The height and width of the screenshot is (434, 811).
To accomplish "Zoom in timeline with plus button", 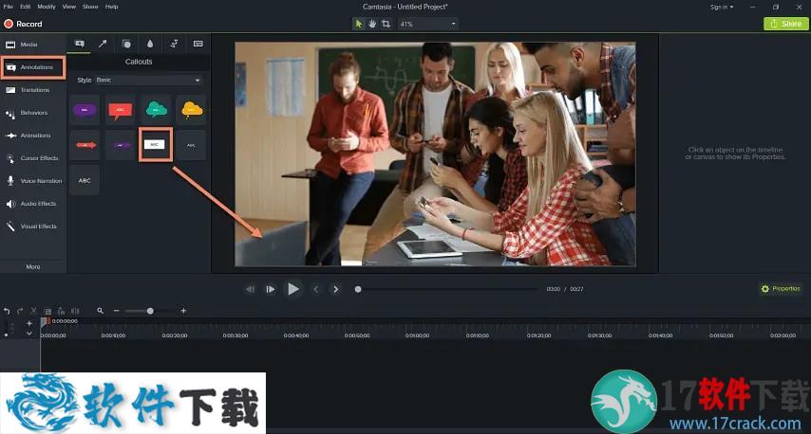I will 183,311.
